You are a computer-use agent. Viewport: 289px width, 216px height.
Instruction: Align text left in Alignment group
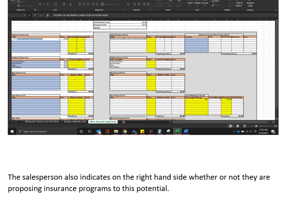pyautogui.click(x=80, y=4)
